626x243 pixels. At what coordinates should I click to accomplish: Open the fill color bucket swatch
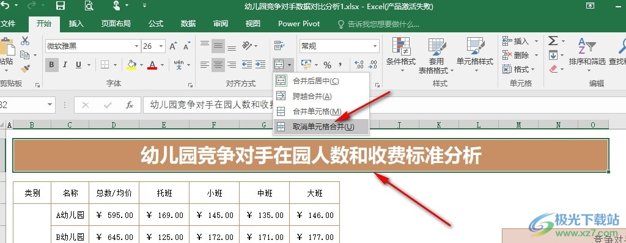click(x=132, y=65)
